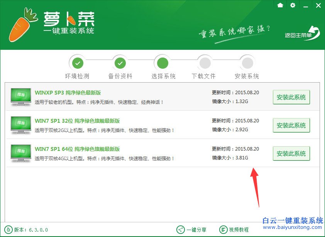Click the 安装系统 progress step indicator

tap(247, 62)
